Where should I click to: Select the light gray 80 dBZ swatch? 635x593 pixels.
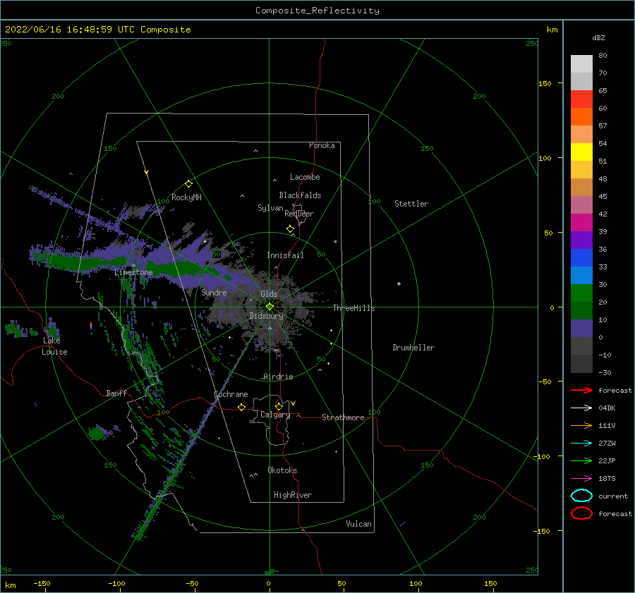(x=581, y=63)
